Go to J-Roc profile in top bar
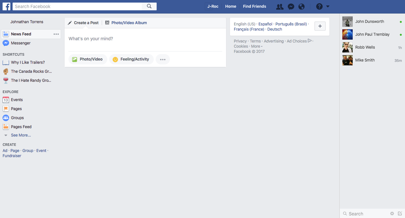 [x=213, y=6]
